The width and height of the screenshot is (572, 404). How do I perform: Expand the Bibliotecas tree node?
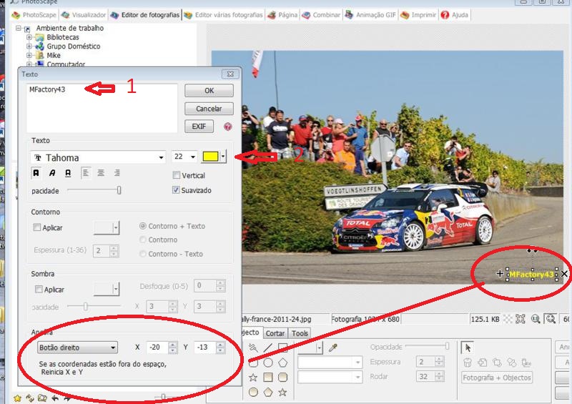click(x=29, y=37)
